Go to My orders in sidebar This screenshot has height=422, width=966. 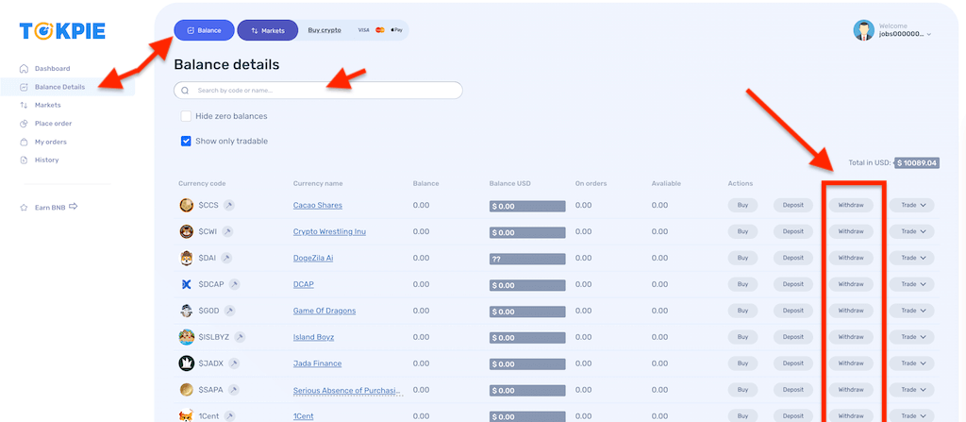click(x=50, y=142)
